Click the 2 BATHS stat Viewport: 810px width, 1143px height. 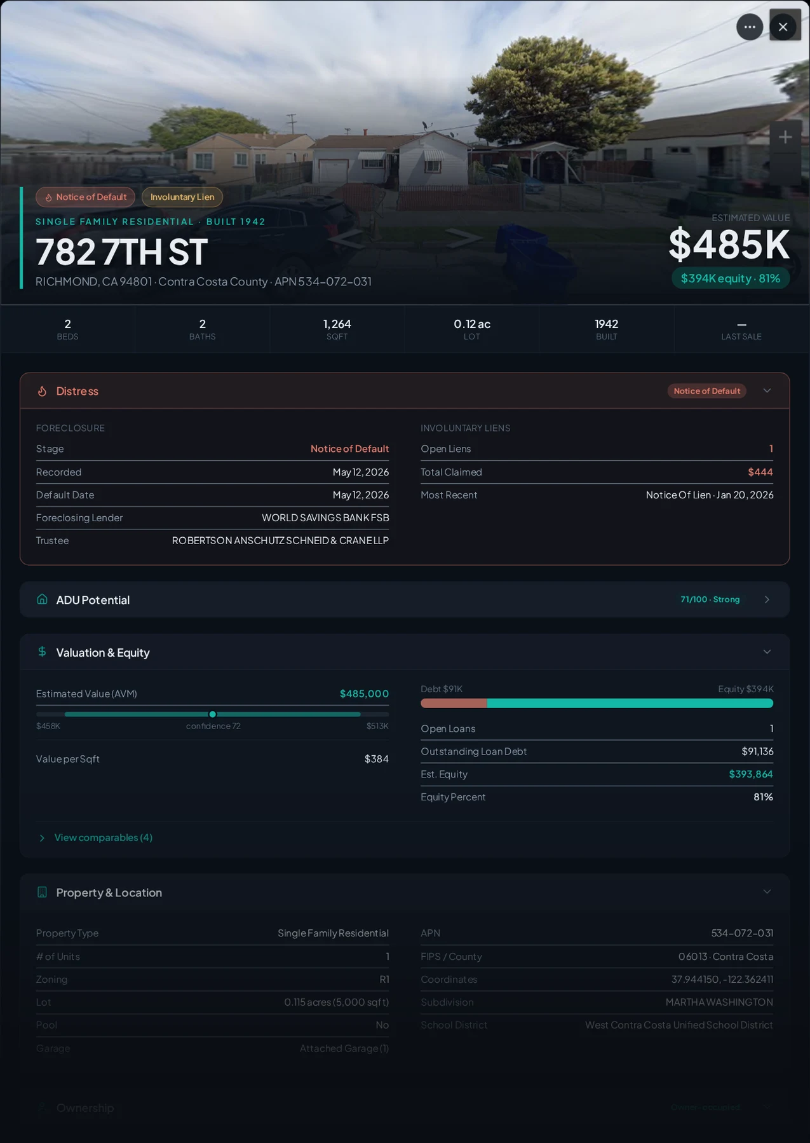point(202,329)
